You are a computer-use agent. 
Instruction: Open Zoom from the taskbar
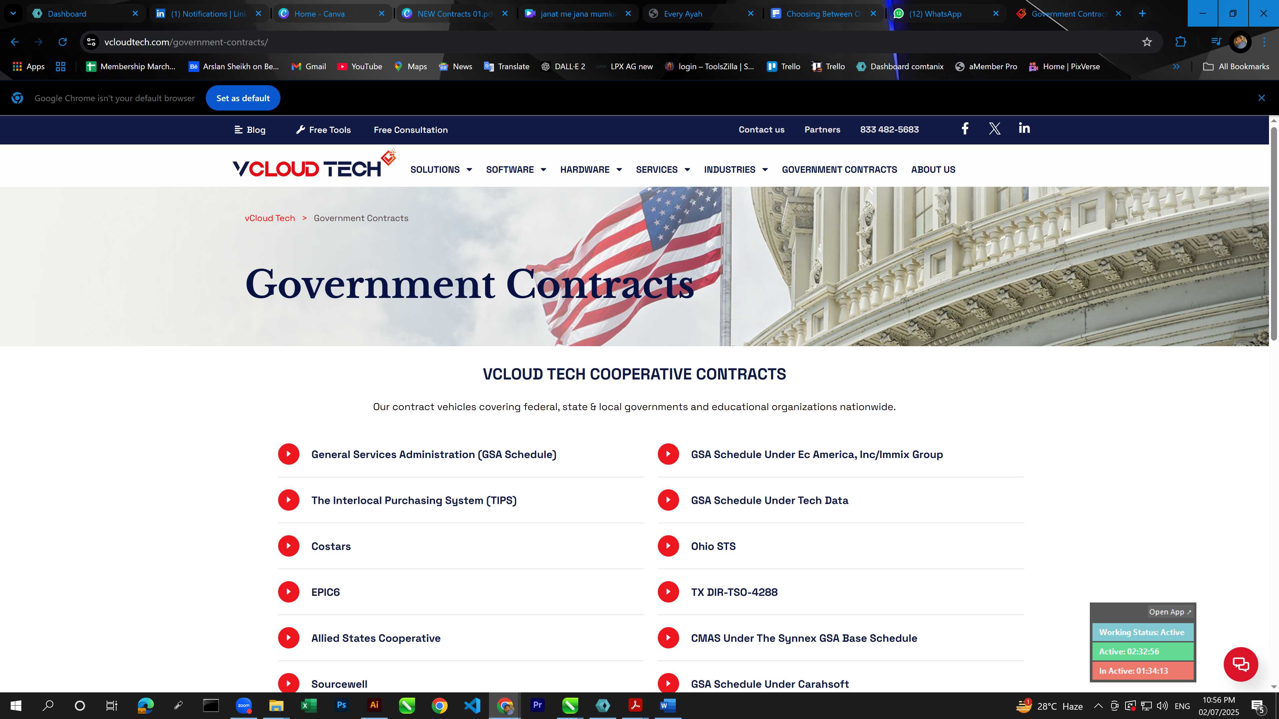[243, 705]
